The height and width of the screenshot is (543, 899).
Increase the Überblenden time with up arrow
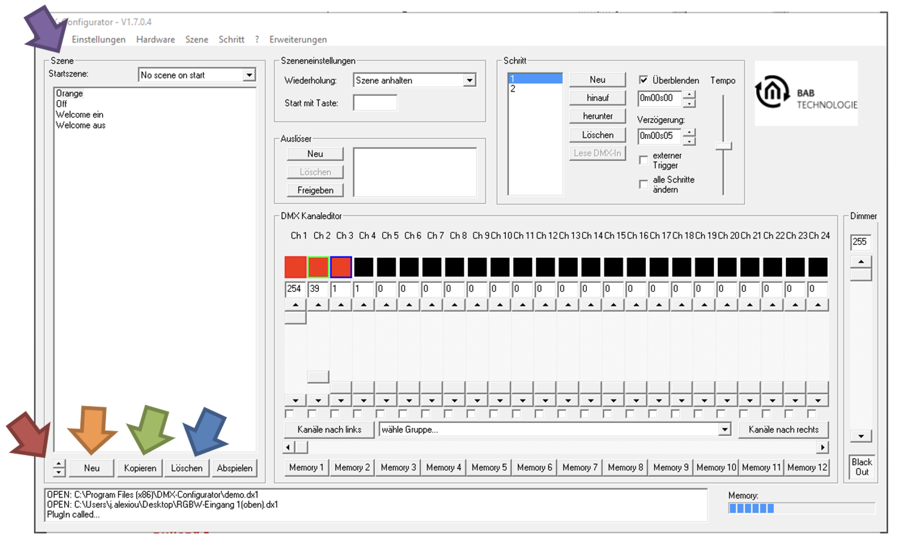[689, 94]
